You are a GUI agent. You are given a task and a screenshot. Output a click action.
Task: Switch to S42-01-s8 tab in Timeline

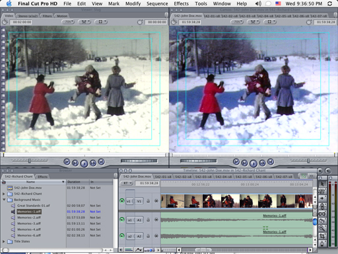tap(163, 177)
